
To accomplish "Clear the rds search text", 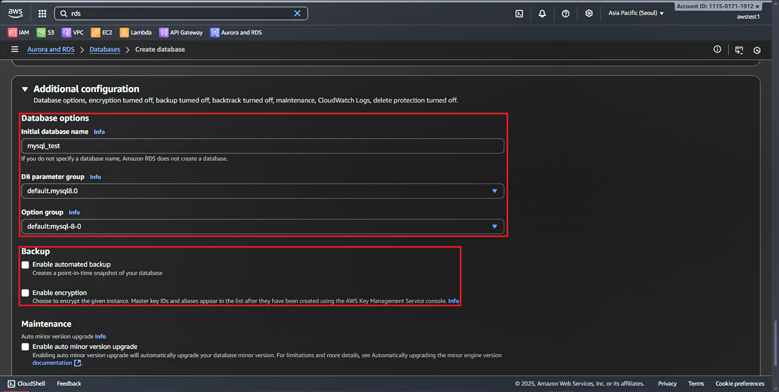I will [297, 13].
